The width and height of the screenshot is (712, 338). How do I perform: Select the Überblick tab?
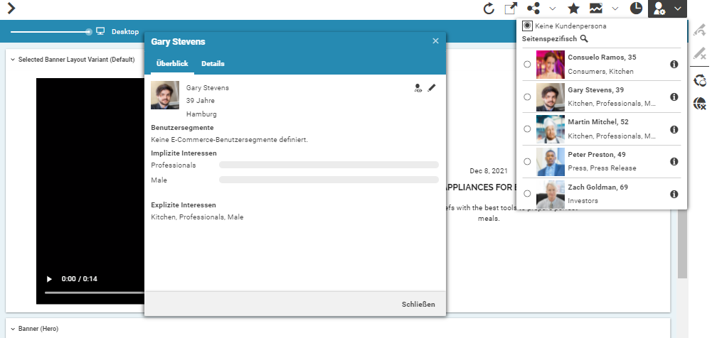[x=172, y=64]
